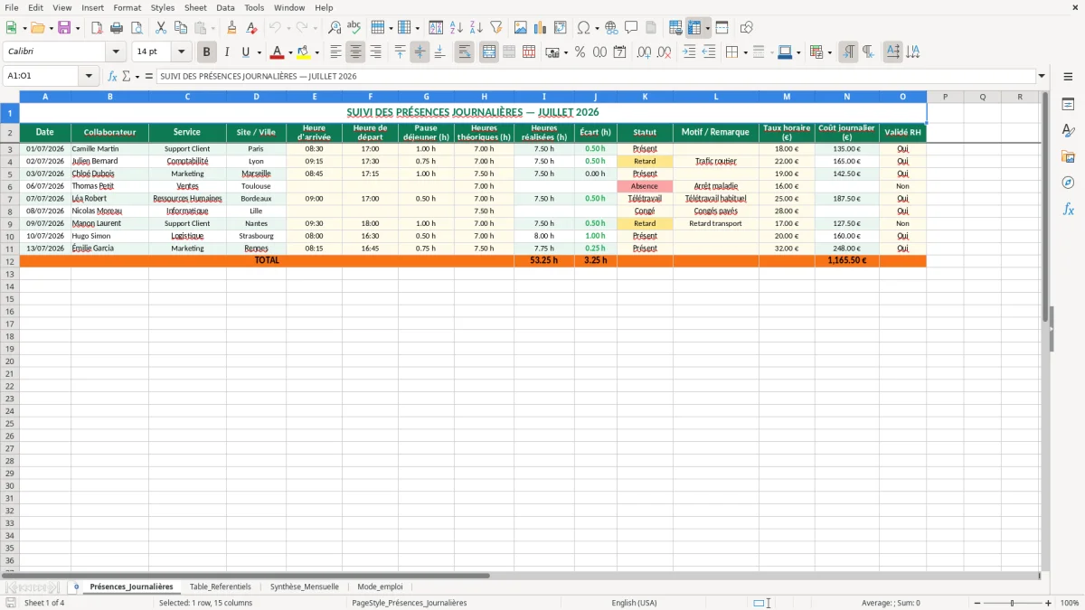Screen dimensions: 1085x610
Task: Expand the formula bar arrow
Action: [x=1042, y=76]
